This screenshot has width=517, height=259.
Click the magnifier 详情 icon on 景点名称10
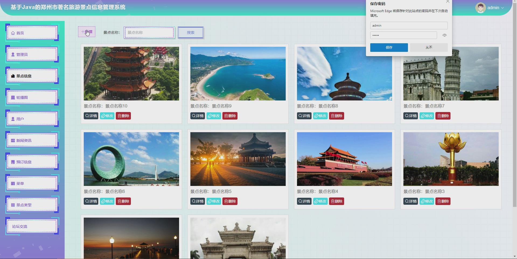click(x=87, y=116)
